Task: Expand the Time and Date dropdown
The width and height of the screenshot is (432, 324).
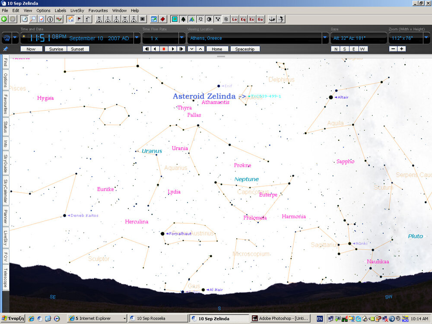Action: point(137,38)
